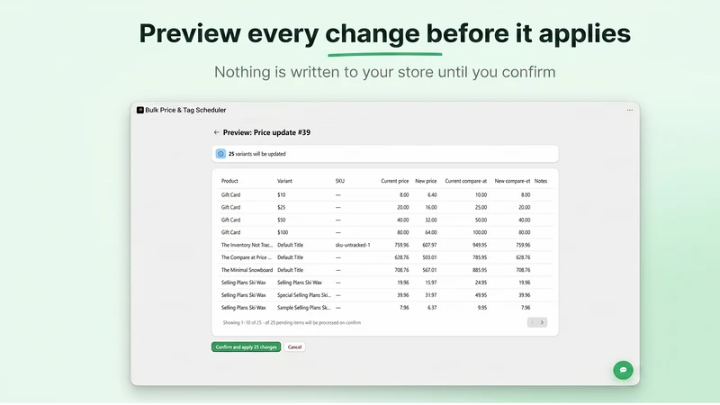Screen dimensions: 720x405
Task: Click The Compare at Price product name
Action: pyautogui.click(x=246, y=257)
